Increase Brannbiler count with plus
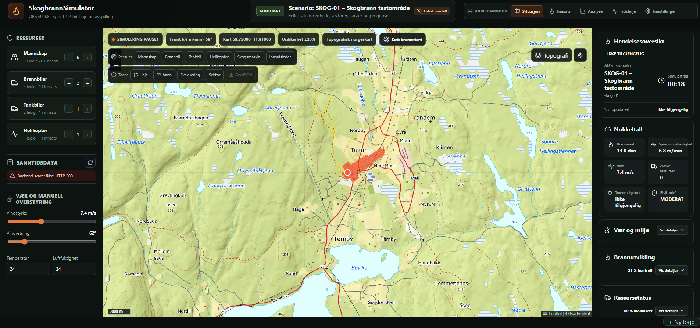Image resolution: width=700 pixels, height=328 pixels. tap(87, 83)
